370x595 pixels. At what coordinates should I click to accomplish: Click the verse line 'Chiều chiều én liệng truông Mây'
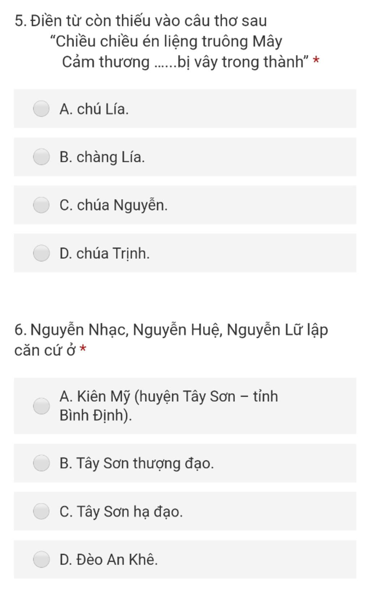click(x=166, y=42)
